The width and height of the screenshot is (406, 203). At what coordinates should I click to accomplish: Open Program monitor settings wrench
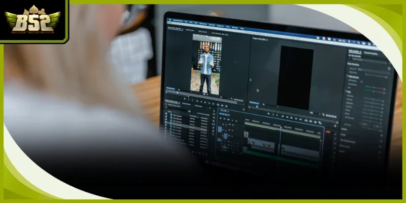(x=323, y=115)
